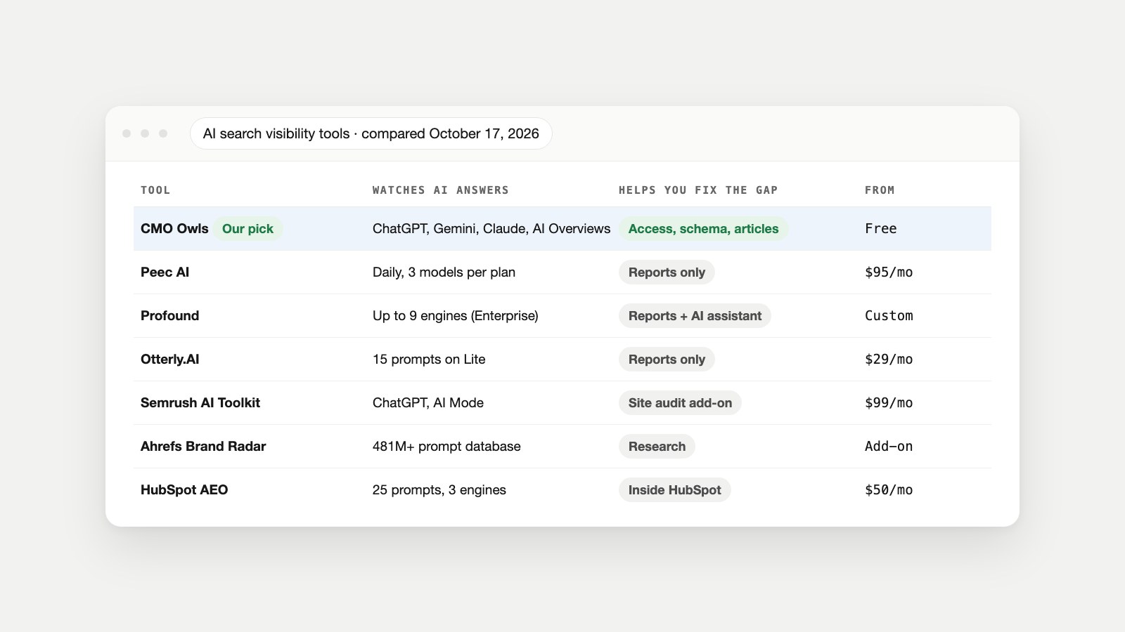Click the Ahrefs Brand Radar name
Screen dimensions: 1125x632
tap(203, 447)
